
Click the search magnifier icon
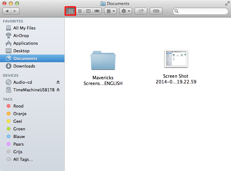pyautogui.click(x=176, y=11)
